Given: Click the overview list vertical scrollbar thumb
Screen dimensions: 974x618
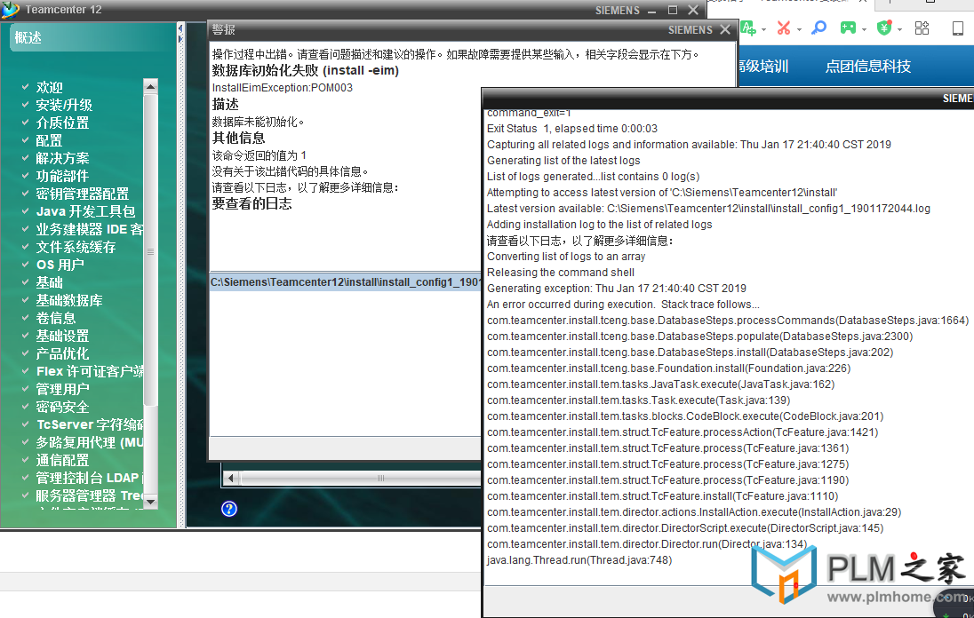Looking at the screenshot, I should point(150,251).
